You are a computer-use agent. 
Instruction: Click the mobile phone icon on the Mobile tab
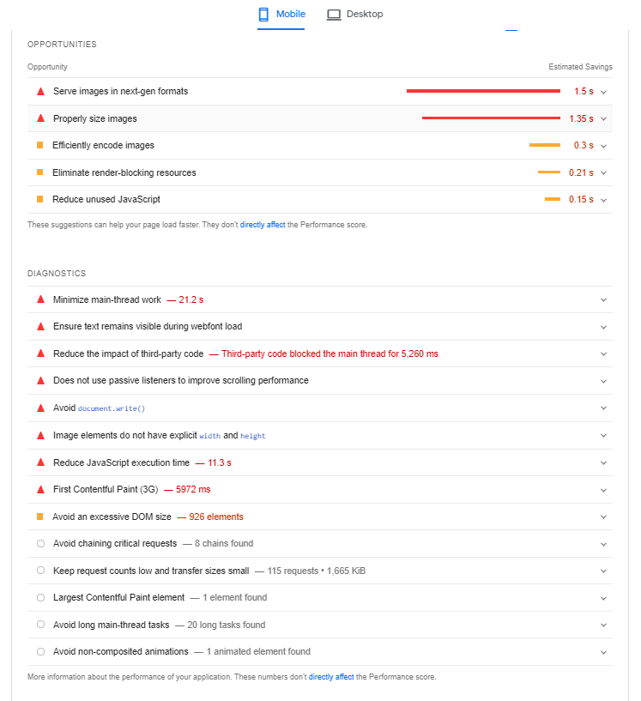263,15
